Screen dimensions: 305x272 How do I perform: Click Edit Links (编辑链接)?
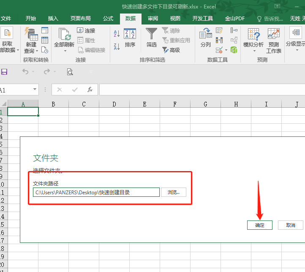[91, 50]
